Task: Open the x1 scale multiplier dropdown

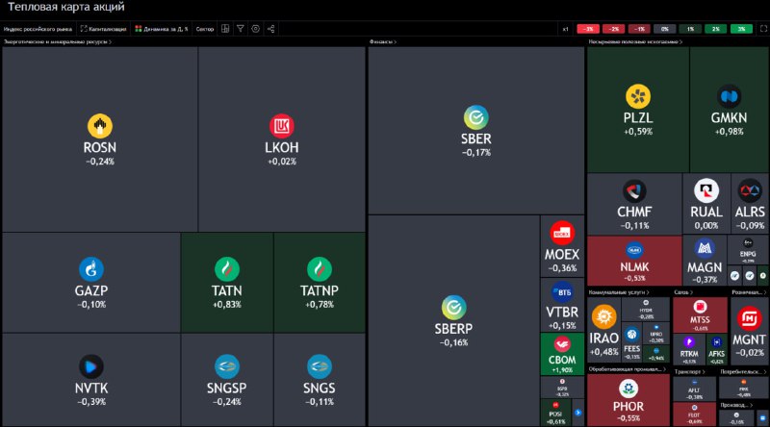Action: point(565,29)
